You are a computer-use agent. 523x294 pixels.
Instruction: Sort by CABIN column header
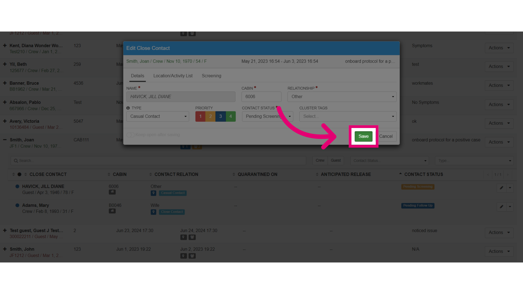(120, 174)
